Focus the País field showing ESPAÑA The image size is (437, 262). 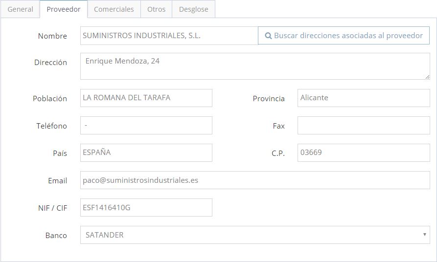146,153
